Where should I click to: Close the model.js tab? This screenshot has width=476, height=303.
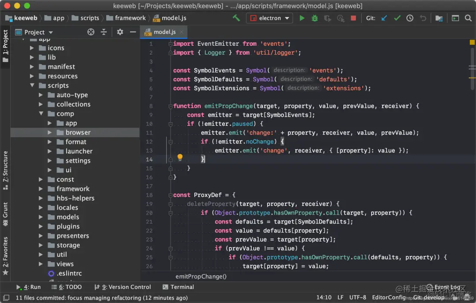[182, 32]
